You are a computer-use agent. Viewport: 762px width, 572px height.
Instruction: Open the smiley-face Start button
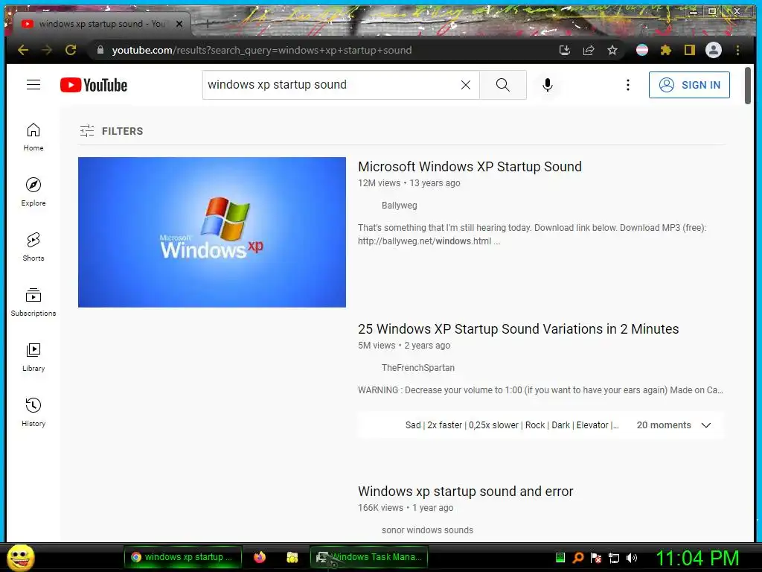coord(20,557)
